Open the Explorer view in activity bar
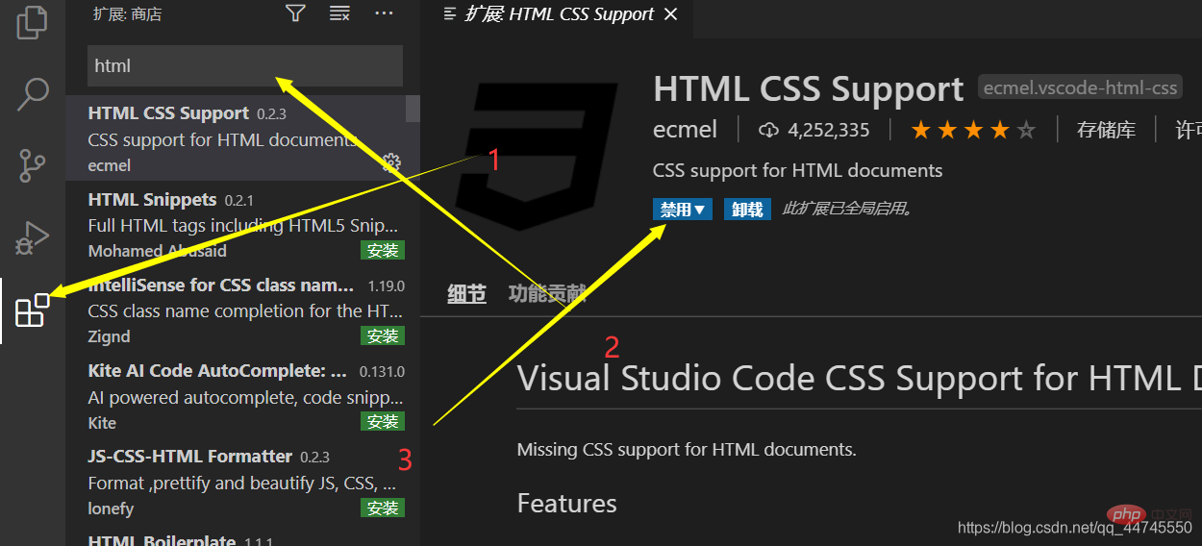Screen dimensions: 1202x546 click(x=32, y=21)
